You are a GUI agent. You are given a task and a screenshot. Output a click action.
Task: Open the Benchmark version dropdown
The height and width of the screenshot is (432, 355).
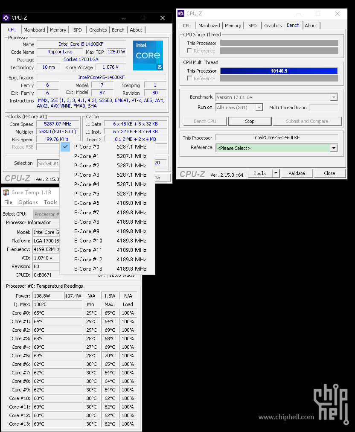coord(334,97)
